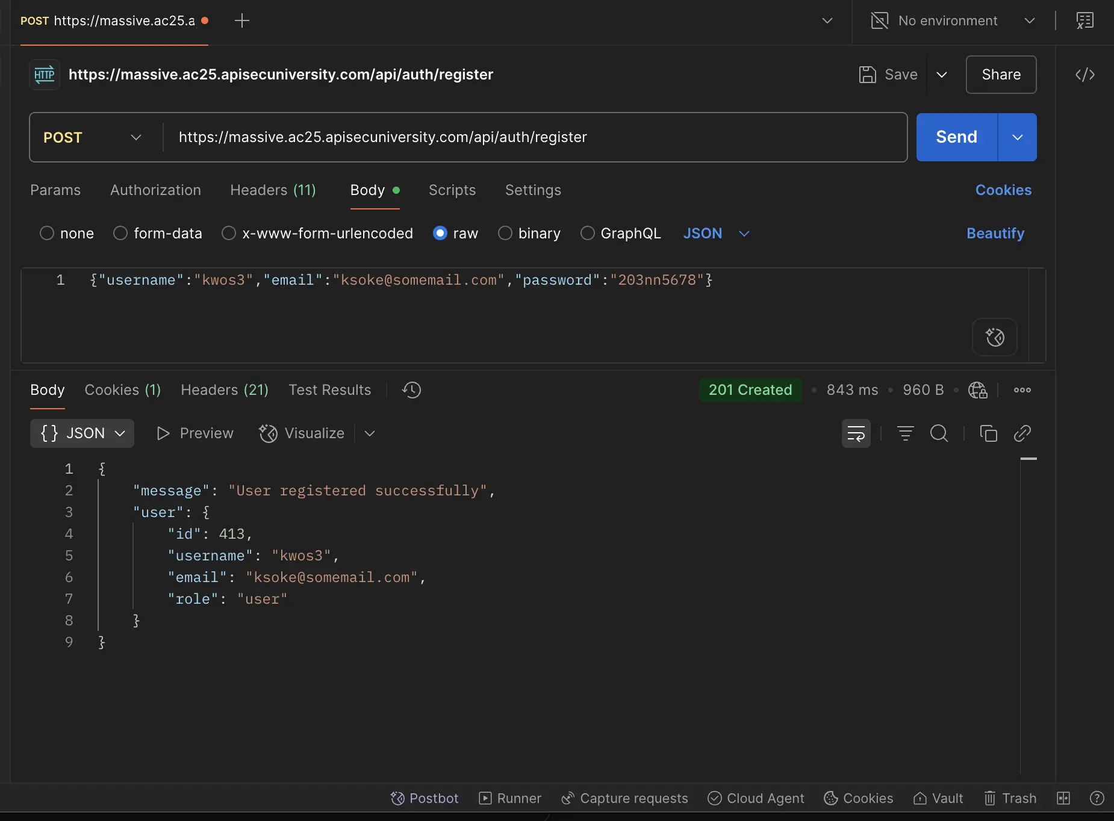The height and width of the screenshot is (821, 1114).
Task: Open Trash in the status bar
Action: click(x=1010, y=798)
